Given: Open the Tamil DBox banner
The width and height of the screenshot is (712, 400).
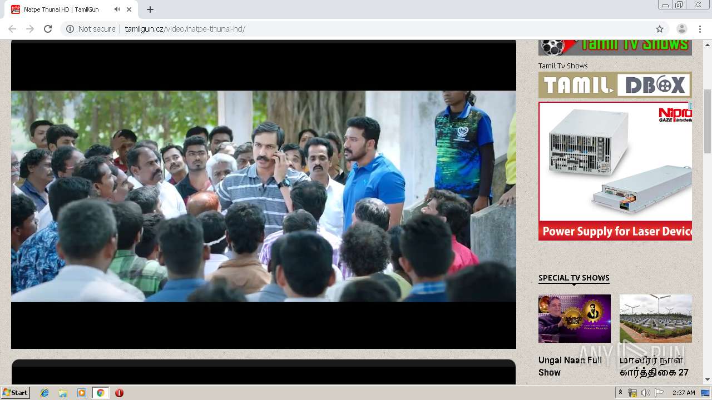Looking at the screenshot, I should (615, 85).
